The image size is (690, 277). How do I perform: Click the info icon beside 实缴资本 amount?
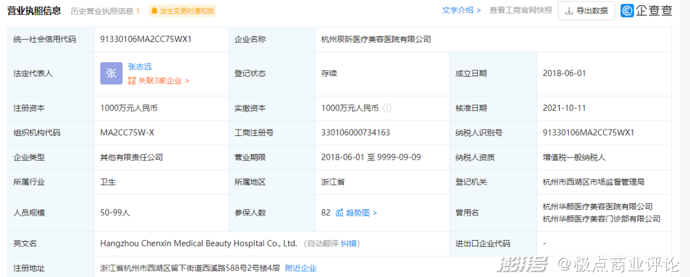point(387,108)
